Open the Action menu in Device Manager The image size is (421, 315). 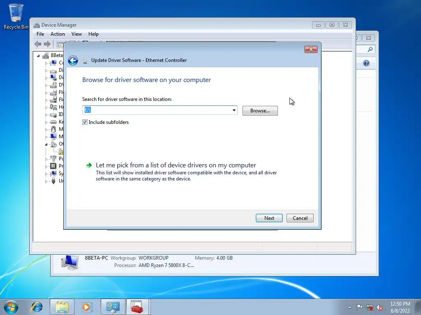[x=58, y=34]
